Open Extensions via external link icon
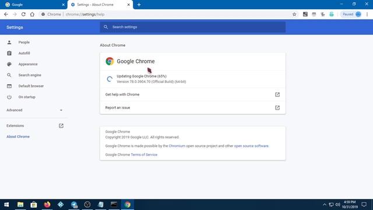 (x=61, y=126)
